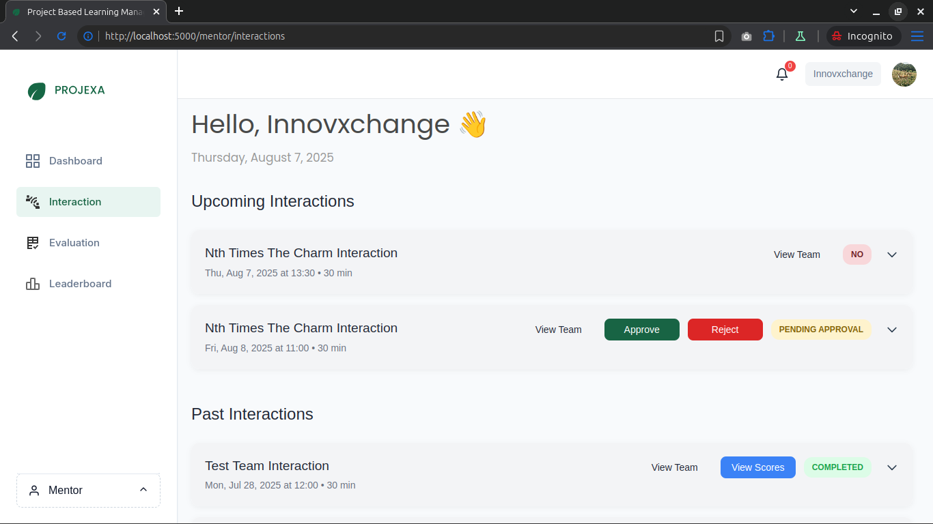Expand the Test Team Interaction card details
This screenshot has height=524, width=933.
(x=892, y=467)
